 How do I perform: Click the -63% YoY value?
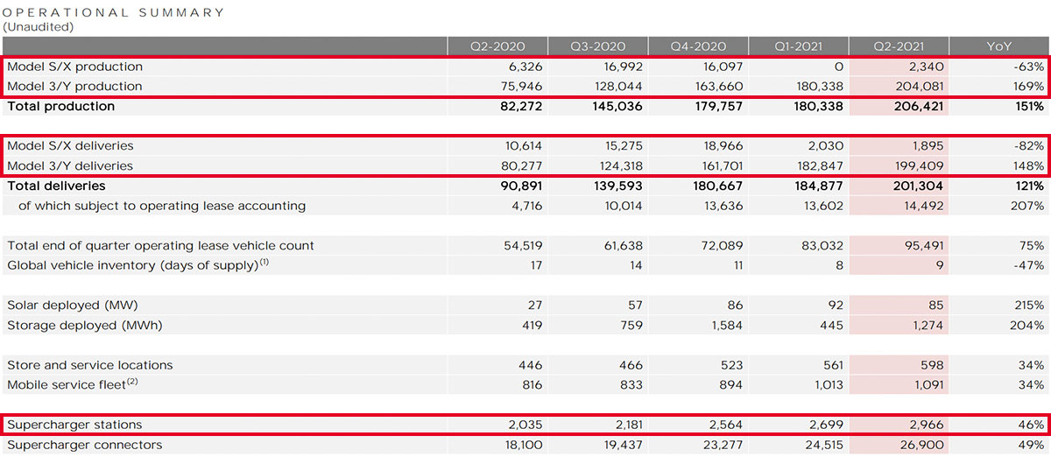pyautogui.click(x=1026, y=67)
